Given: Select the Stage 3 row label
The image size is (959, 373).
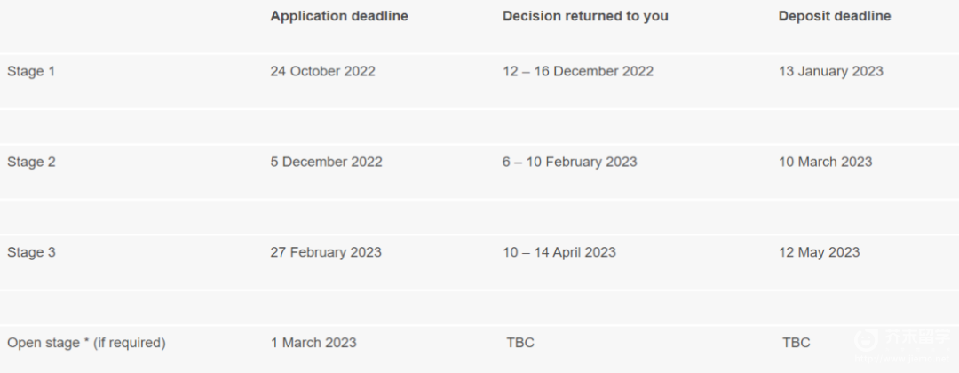Looking at the screenshot, I should tap(31, 252).
